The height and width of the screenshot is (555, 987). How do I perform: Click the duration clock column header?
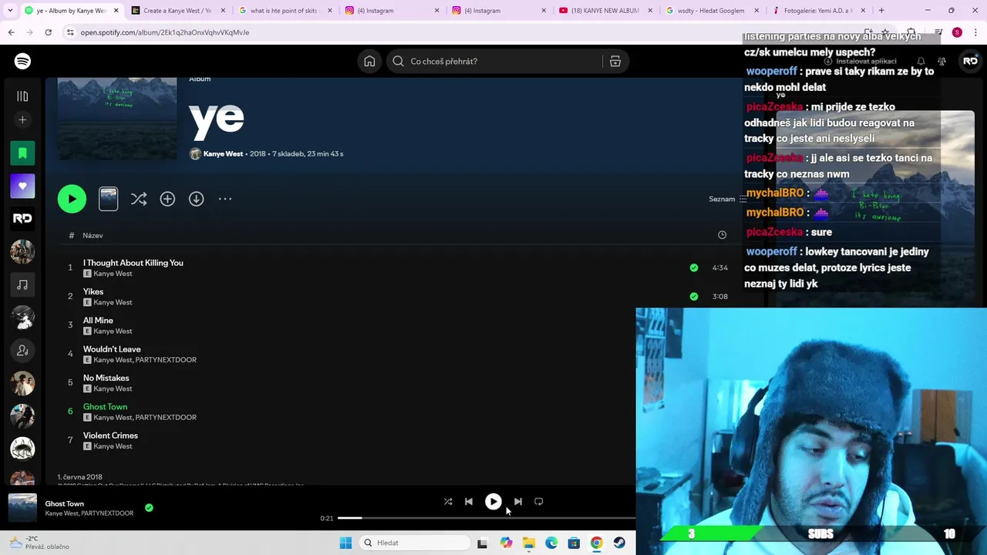(x=722, y=235)
